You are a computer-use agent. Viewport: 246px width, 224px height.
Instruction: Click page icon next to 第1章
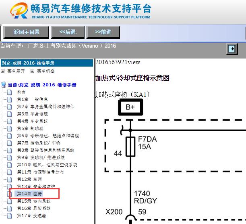(10, 100)
